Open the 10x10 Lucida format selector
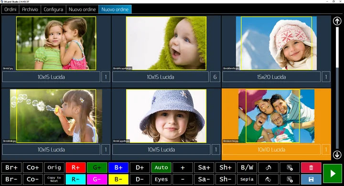 (x=271, y=150)
